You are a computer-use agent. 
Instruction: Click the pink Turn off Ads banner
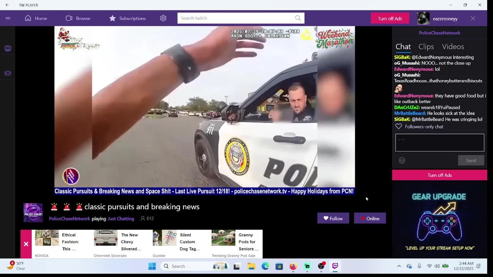click(x=439, y=175)
